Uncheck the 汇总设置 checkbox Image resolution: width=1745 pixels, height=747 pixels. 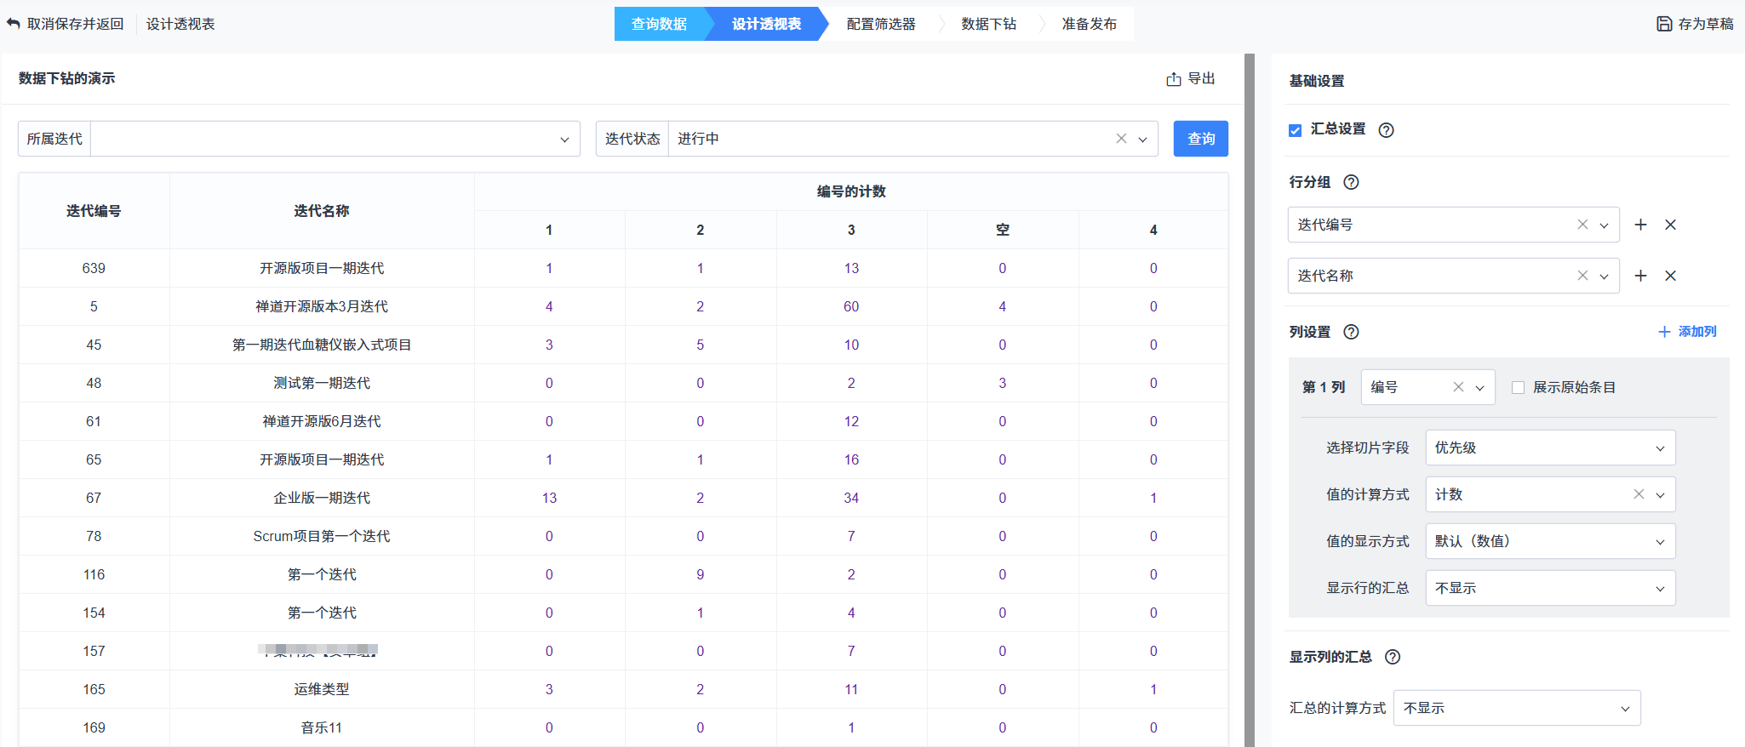point(1296,130)
